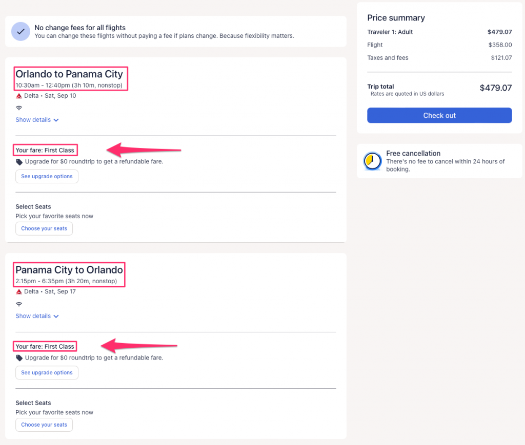Click the Orlando to Panama City heading
Viewport: 525px width, 445px height.
click(69, 74)
